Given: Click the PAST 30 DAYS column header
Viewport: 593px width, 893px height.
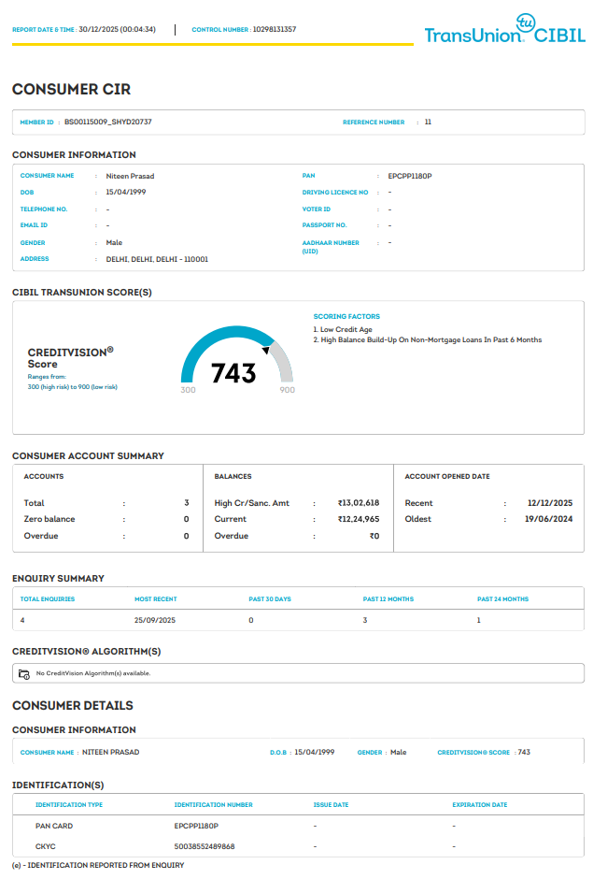Looking at the screenshot, I should pyautogui.click(x=270, y=599).
